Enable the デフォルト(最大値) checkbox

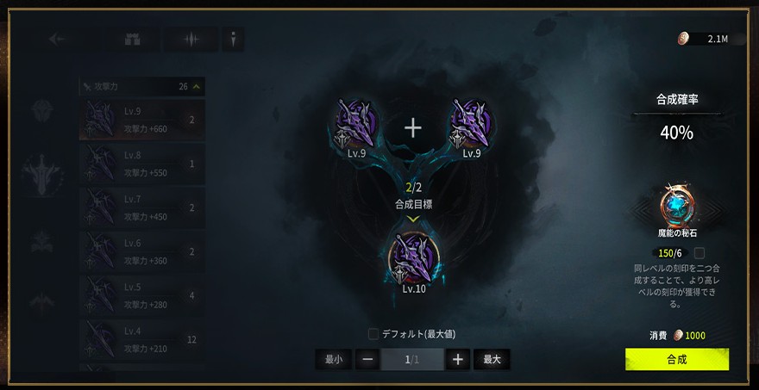[x=373, y=334]
